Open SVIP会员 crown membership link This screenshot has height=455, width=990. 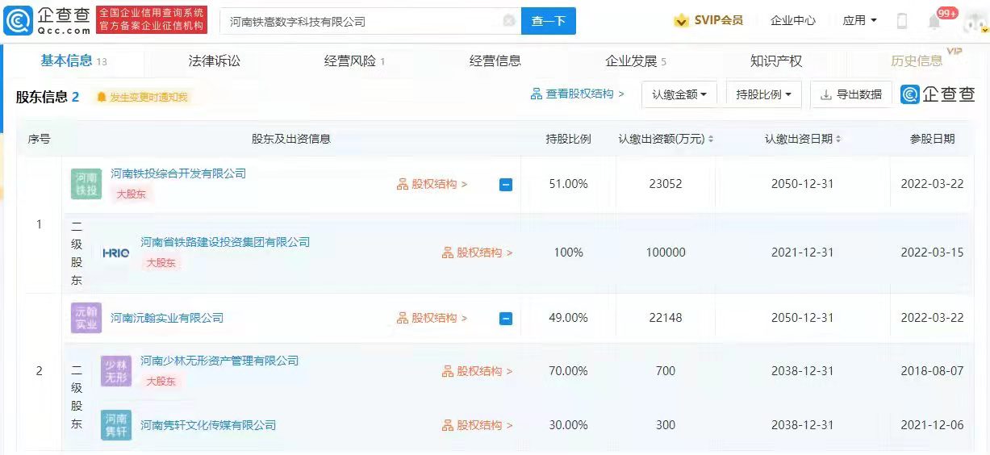click(708, 20)
